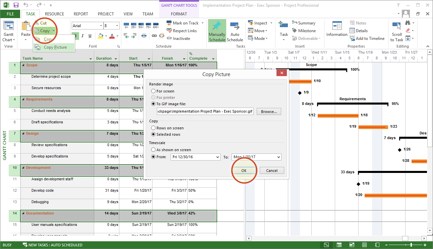
Task: Inactivate the selected task
Action: click(178, 38)
